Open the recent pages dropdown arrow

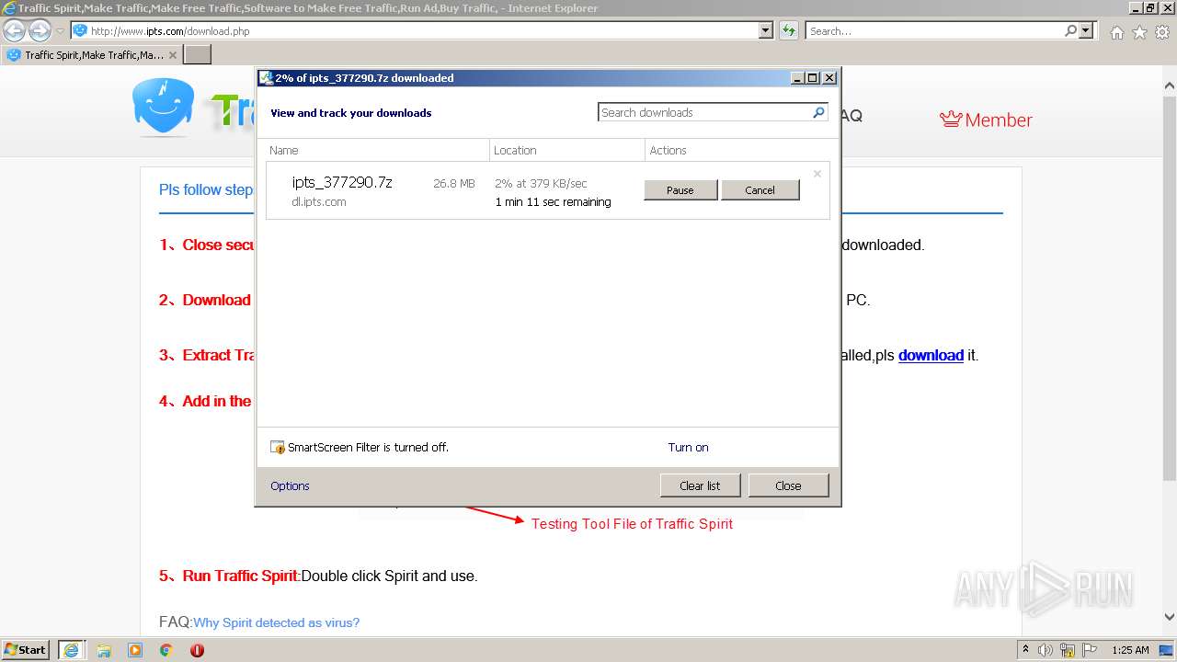(61, 31)
